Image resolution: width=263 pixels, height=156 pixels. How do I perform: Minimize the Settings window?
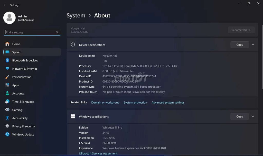point(240,3)
